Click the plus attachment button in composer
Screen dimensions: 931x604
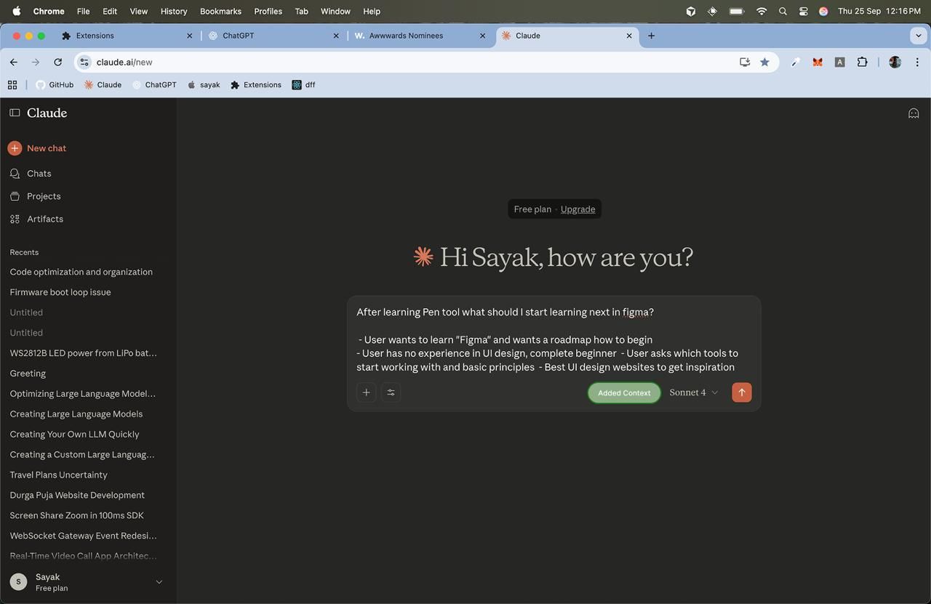(x=367, y=392)
